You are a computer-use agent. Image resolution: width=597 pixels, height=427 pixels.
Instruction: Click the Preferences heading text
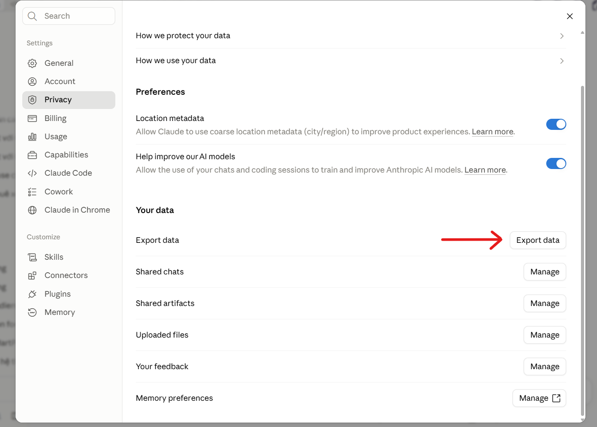pos(160,92)
